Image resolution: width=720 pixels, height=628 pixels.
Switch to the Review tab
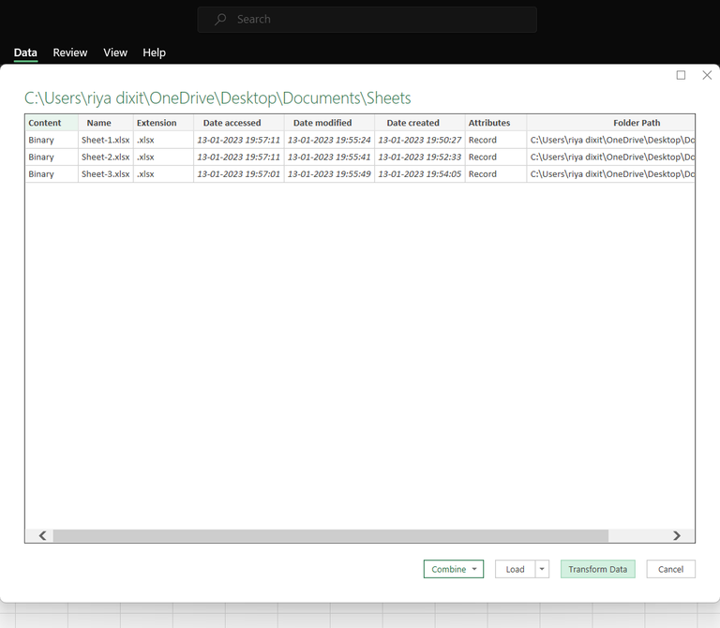pyautogui.click(x=69, y=52)
